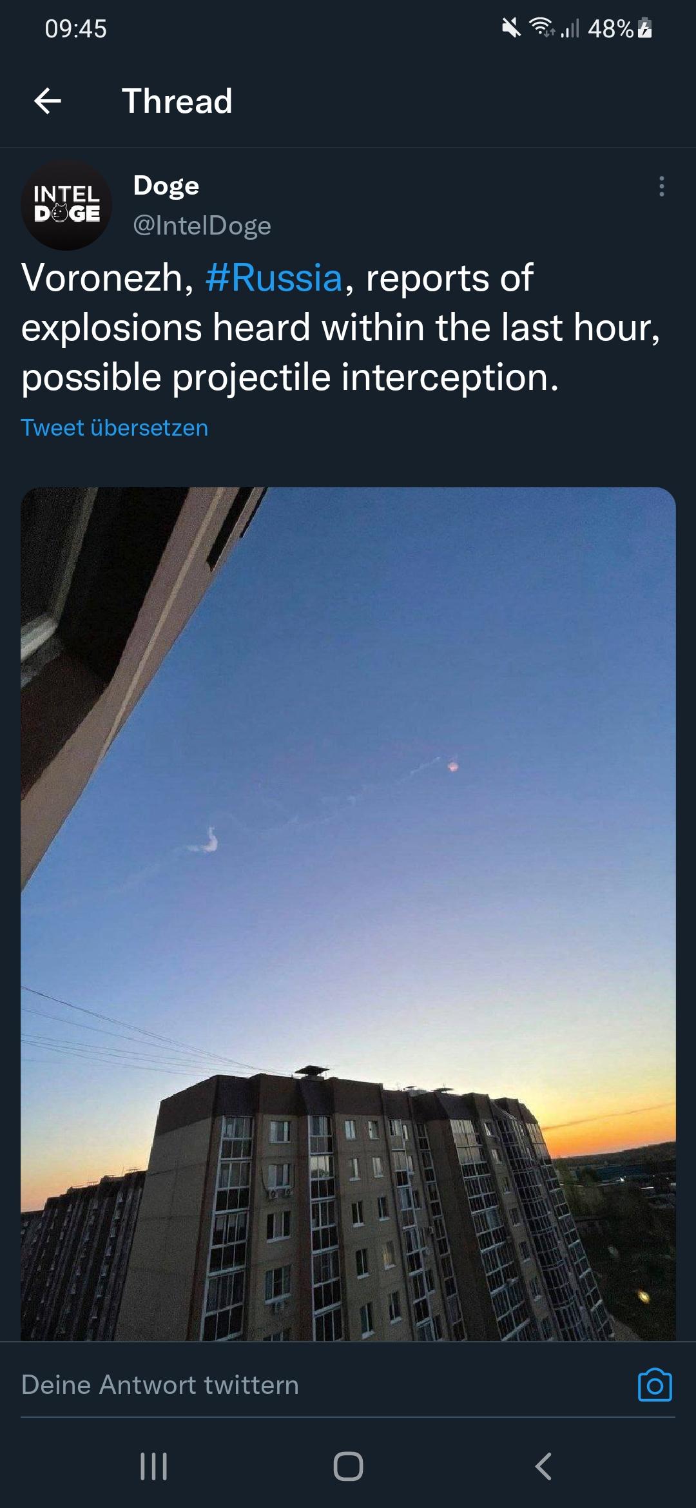Tap the 09:45 clock in status bar
This screenshot has height=1508, width=696.
tap(75, 28)
